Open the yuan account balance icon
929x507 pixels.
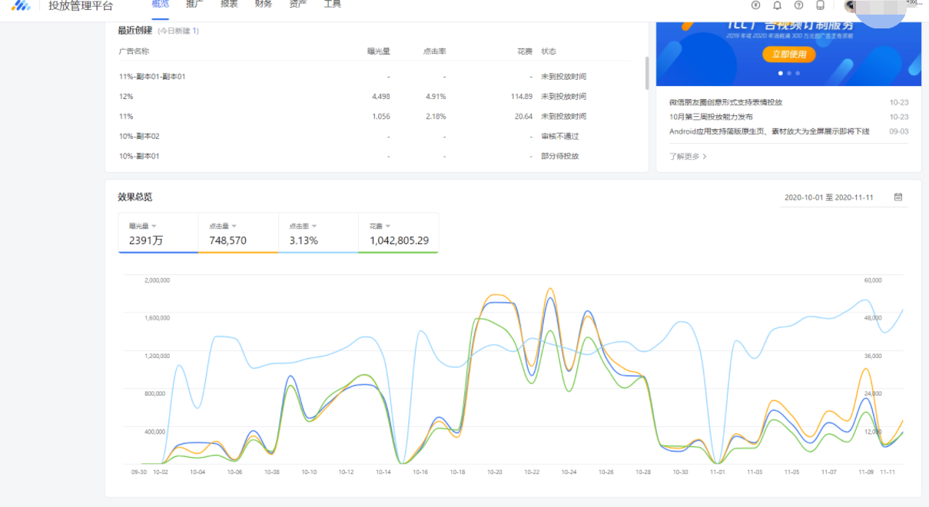point(755,5)
